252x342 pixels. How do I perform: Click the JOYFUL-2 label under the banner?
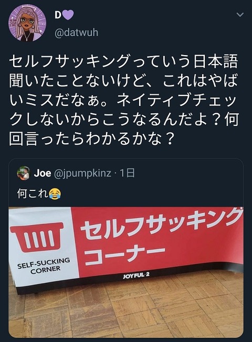pos(136,276)
